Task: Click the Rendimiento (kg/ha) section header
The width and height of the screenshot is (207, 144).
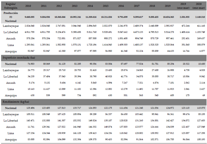Action: 16,102
